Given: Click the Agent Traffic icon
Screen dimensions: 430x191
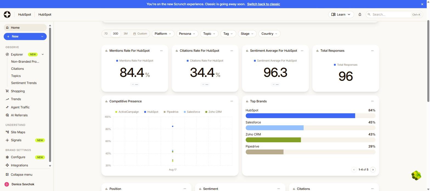Looking at the screenshot, I should pyautogui.click(x=7, y=107).
